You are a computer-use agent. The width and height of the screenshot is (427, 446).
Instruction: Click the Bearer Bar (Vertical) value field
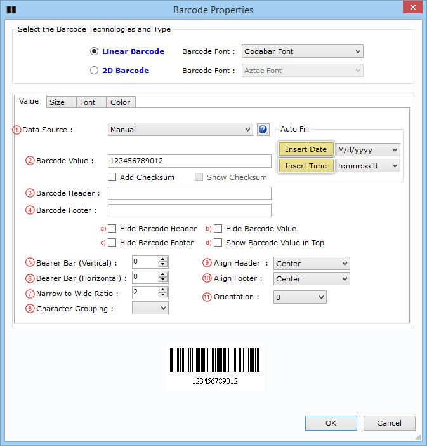pos(145,262)
